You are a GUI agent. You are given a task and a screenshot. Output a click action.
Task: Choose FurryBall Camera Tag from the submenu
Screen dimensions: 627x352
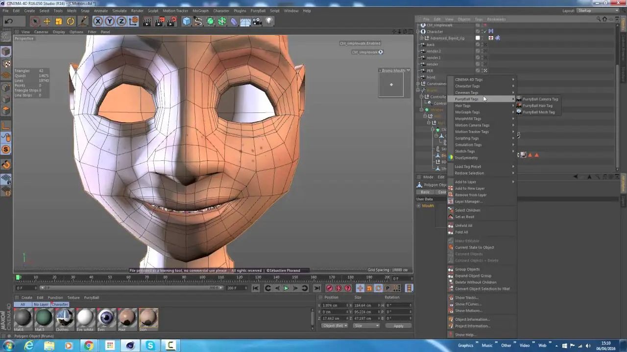(540, 99)
